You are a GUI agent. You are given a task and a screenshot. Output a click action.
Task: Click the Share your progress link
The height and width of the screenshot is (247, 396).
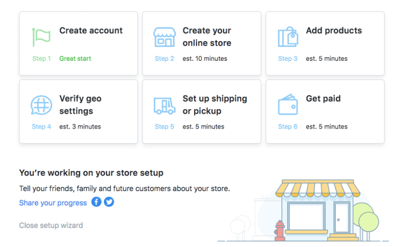coord(53,203)
